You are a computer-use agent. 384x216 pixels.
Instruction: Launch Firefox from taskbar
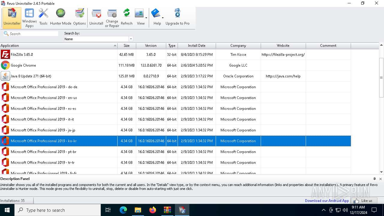coord(152,210)
